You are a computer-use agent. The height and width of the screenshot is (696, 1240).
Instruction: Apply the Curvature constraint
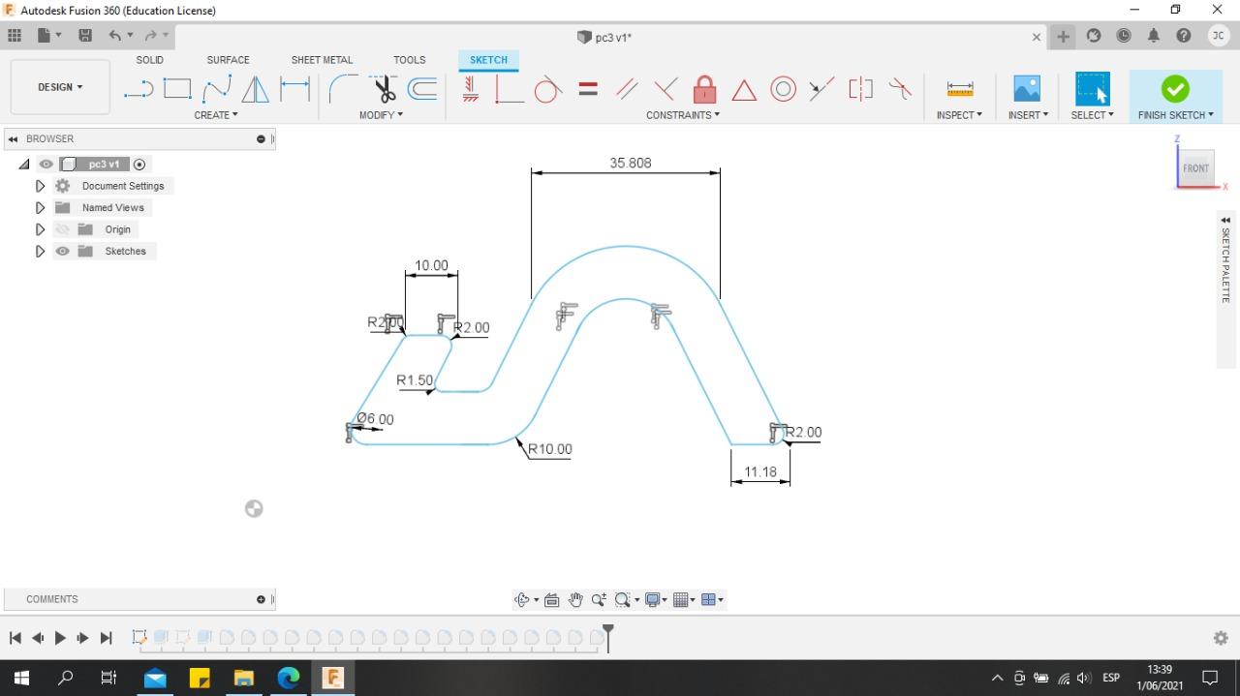[x=900, y=89]
